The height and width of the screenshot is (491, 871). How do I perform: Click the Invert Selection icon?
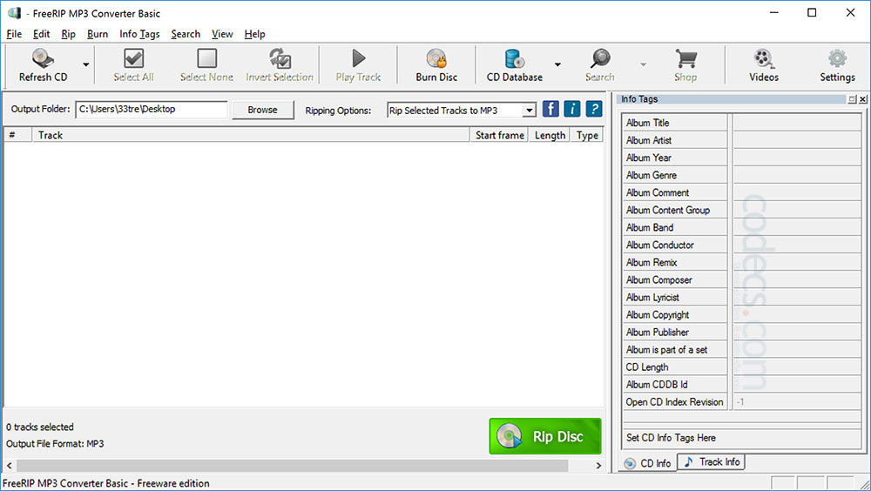point(280,58)
